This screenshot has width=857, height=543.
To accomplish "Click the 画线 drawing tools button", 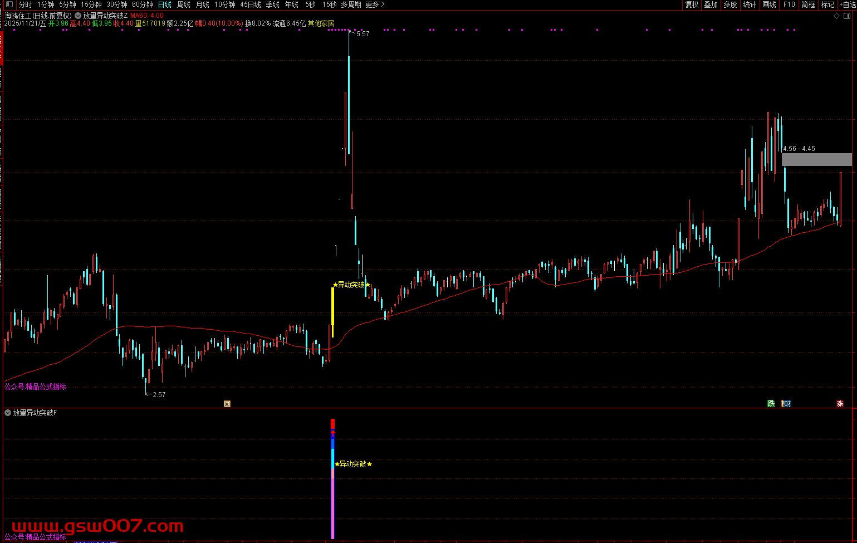I will click(x=769, y=4).
